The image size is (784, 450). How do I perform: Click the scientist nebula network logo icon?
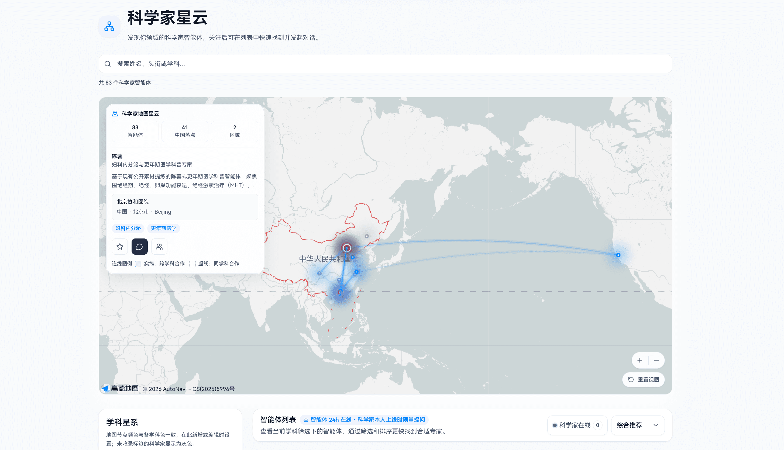tap(109, 27)
